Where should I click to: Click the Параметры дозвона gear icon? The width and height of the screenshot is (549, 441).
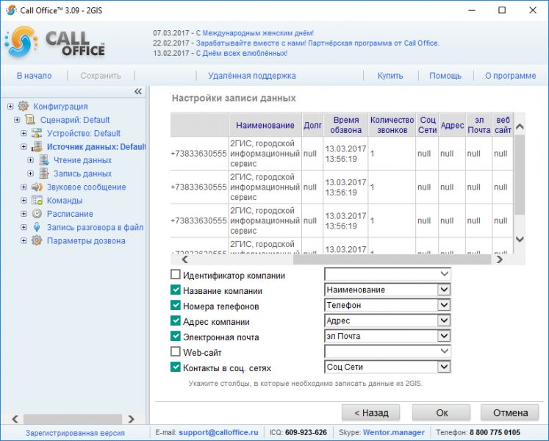point(37,240)
